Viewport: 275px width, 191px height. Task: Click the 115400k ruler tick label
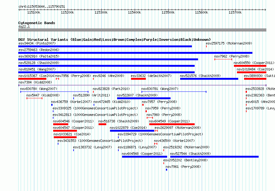point(134,12)
